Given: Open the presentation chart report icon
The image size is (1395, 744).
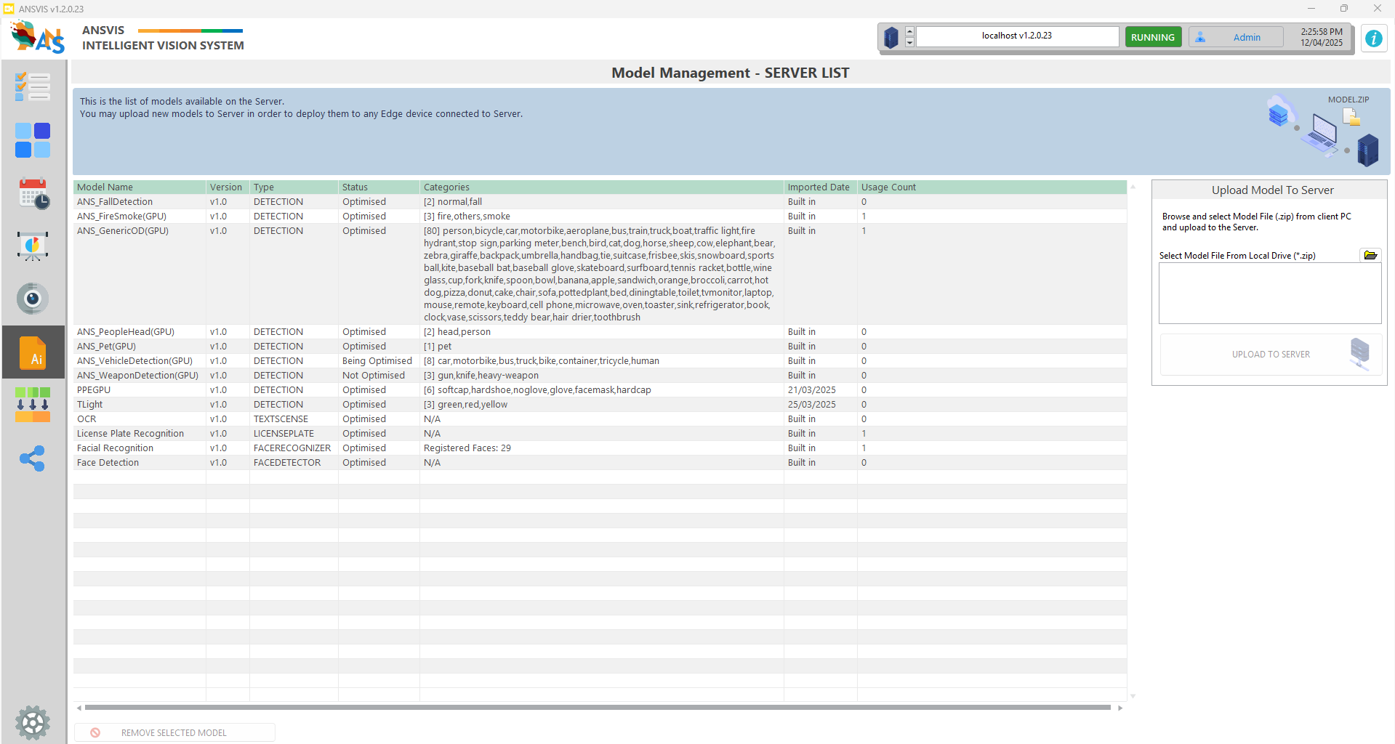Looking at the screenshot, I should point(33,246).
